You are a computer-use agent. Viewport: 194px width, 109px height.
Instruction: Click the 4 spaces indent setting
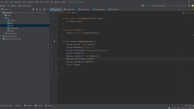[191, 108]
